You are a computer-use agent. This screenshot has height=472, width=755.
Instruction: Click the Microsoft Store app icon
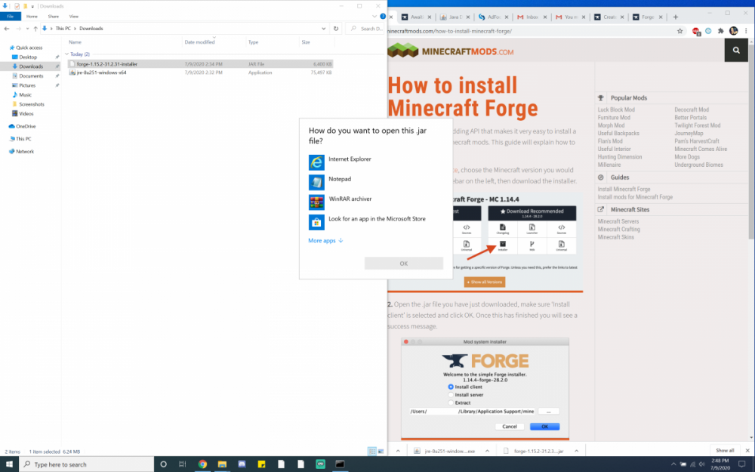coord(316,221)
